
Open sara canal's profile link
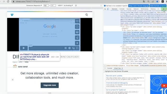(x=23, y=67)
